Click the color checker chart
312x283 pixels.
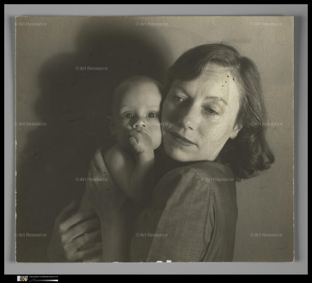click(x=23, y=279)
